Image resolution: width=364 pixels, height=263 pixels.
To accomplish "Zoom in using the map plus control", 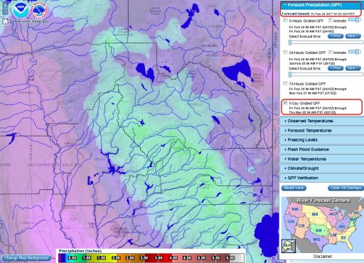I will tap(5, 5).
